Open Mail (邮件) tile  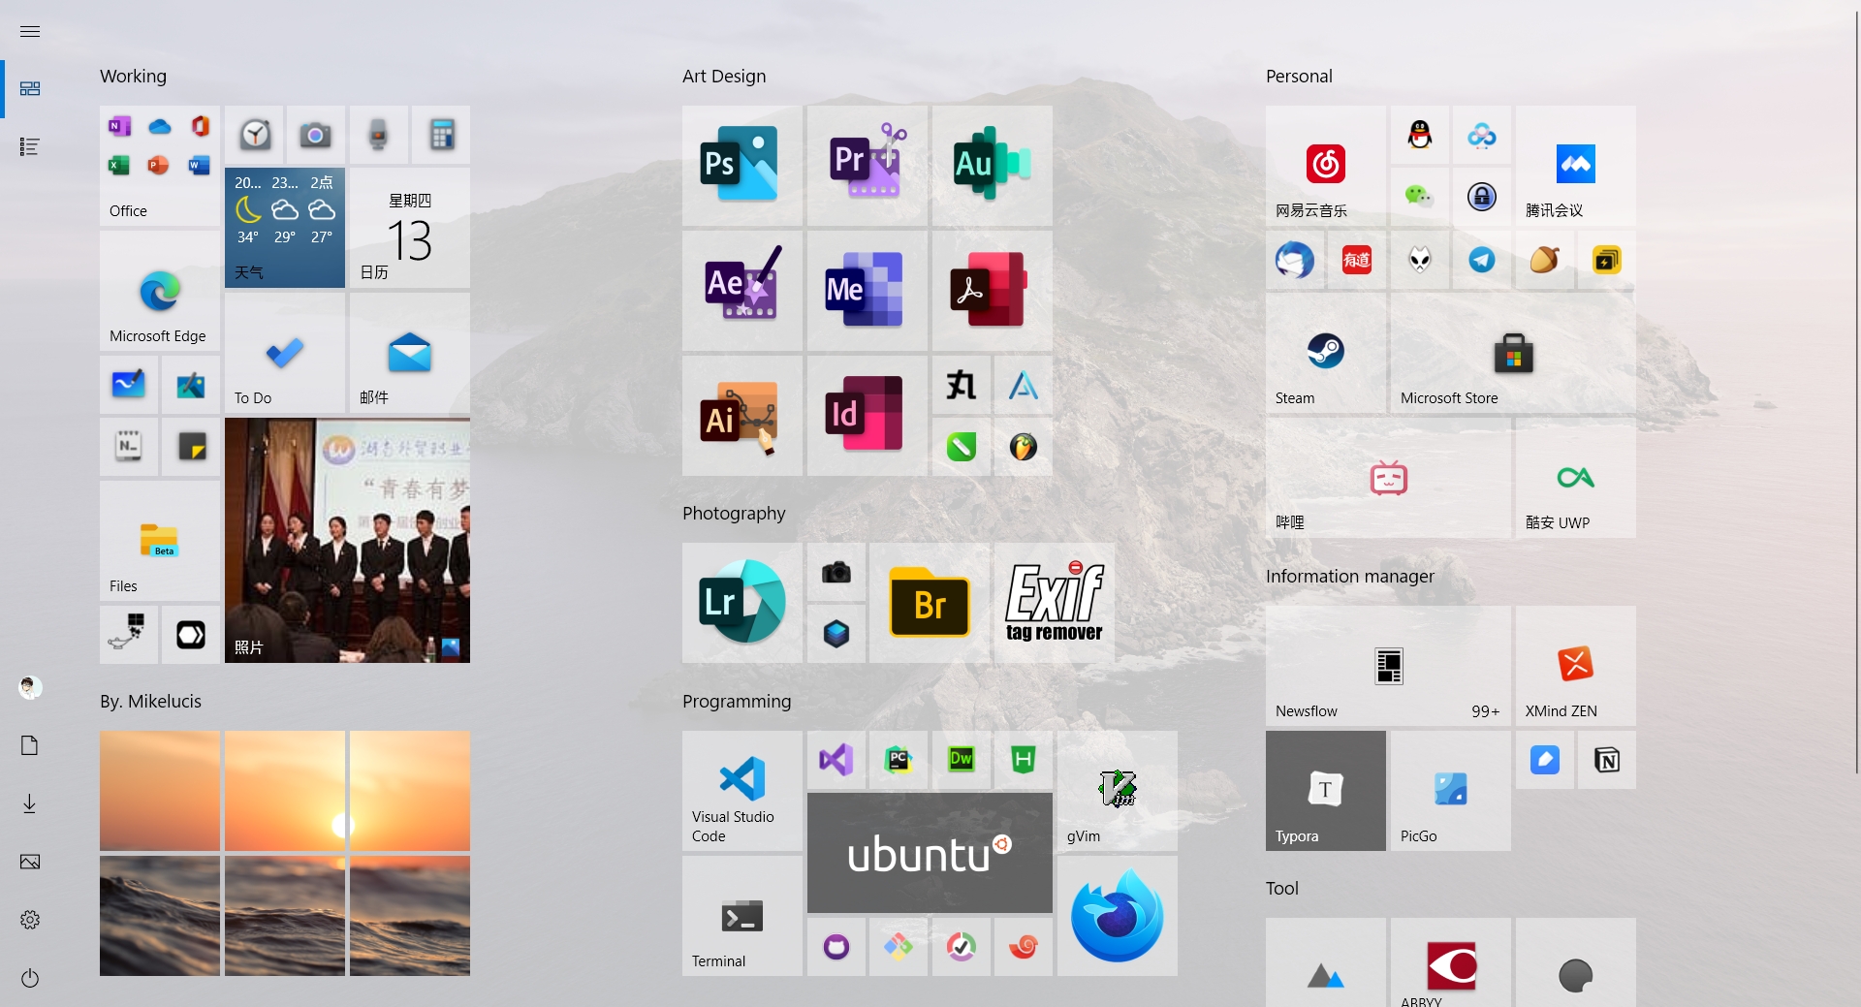409,354
